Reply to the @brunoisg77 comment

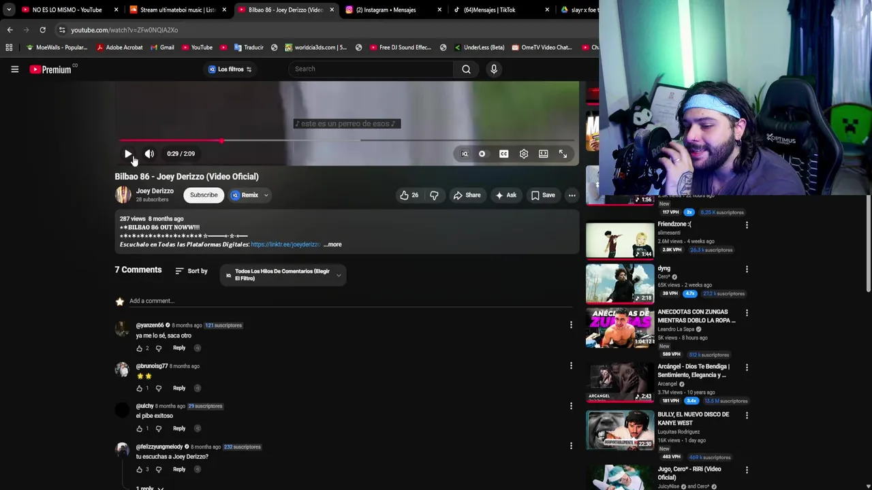[179, 388]
